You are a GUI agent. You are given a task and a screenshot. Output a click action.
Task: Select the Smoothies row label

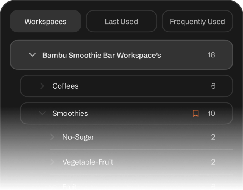click(x=70, y=114)
